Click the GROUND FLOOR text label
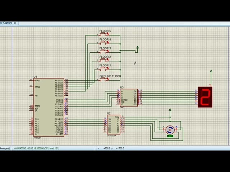The height and width of the screenshot is (172, 230). coord(110,76)
